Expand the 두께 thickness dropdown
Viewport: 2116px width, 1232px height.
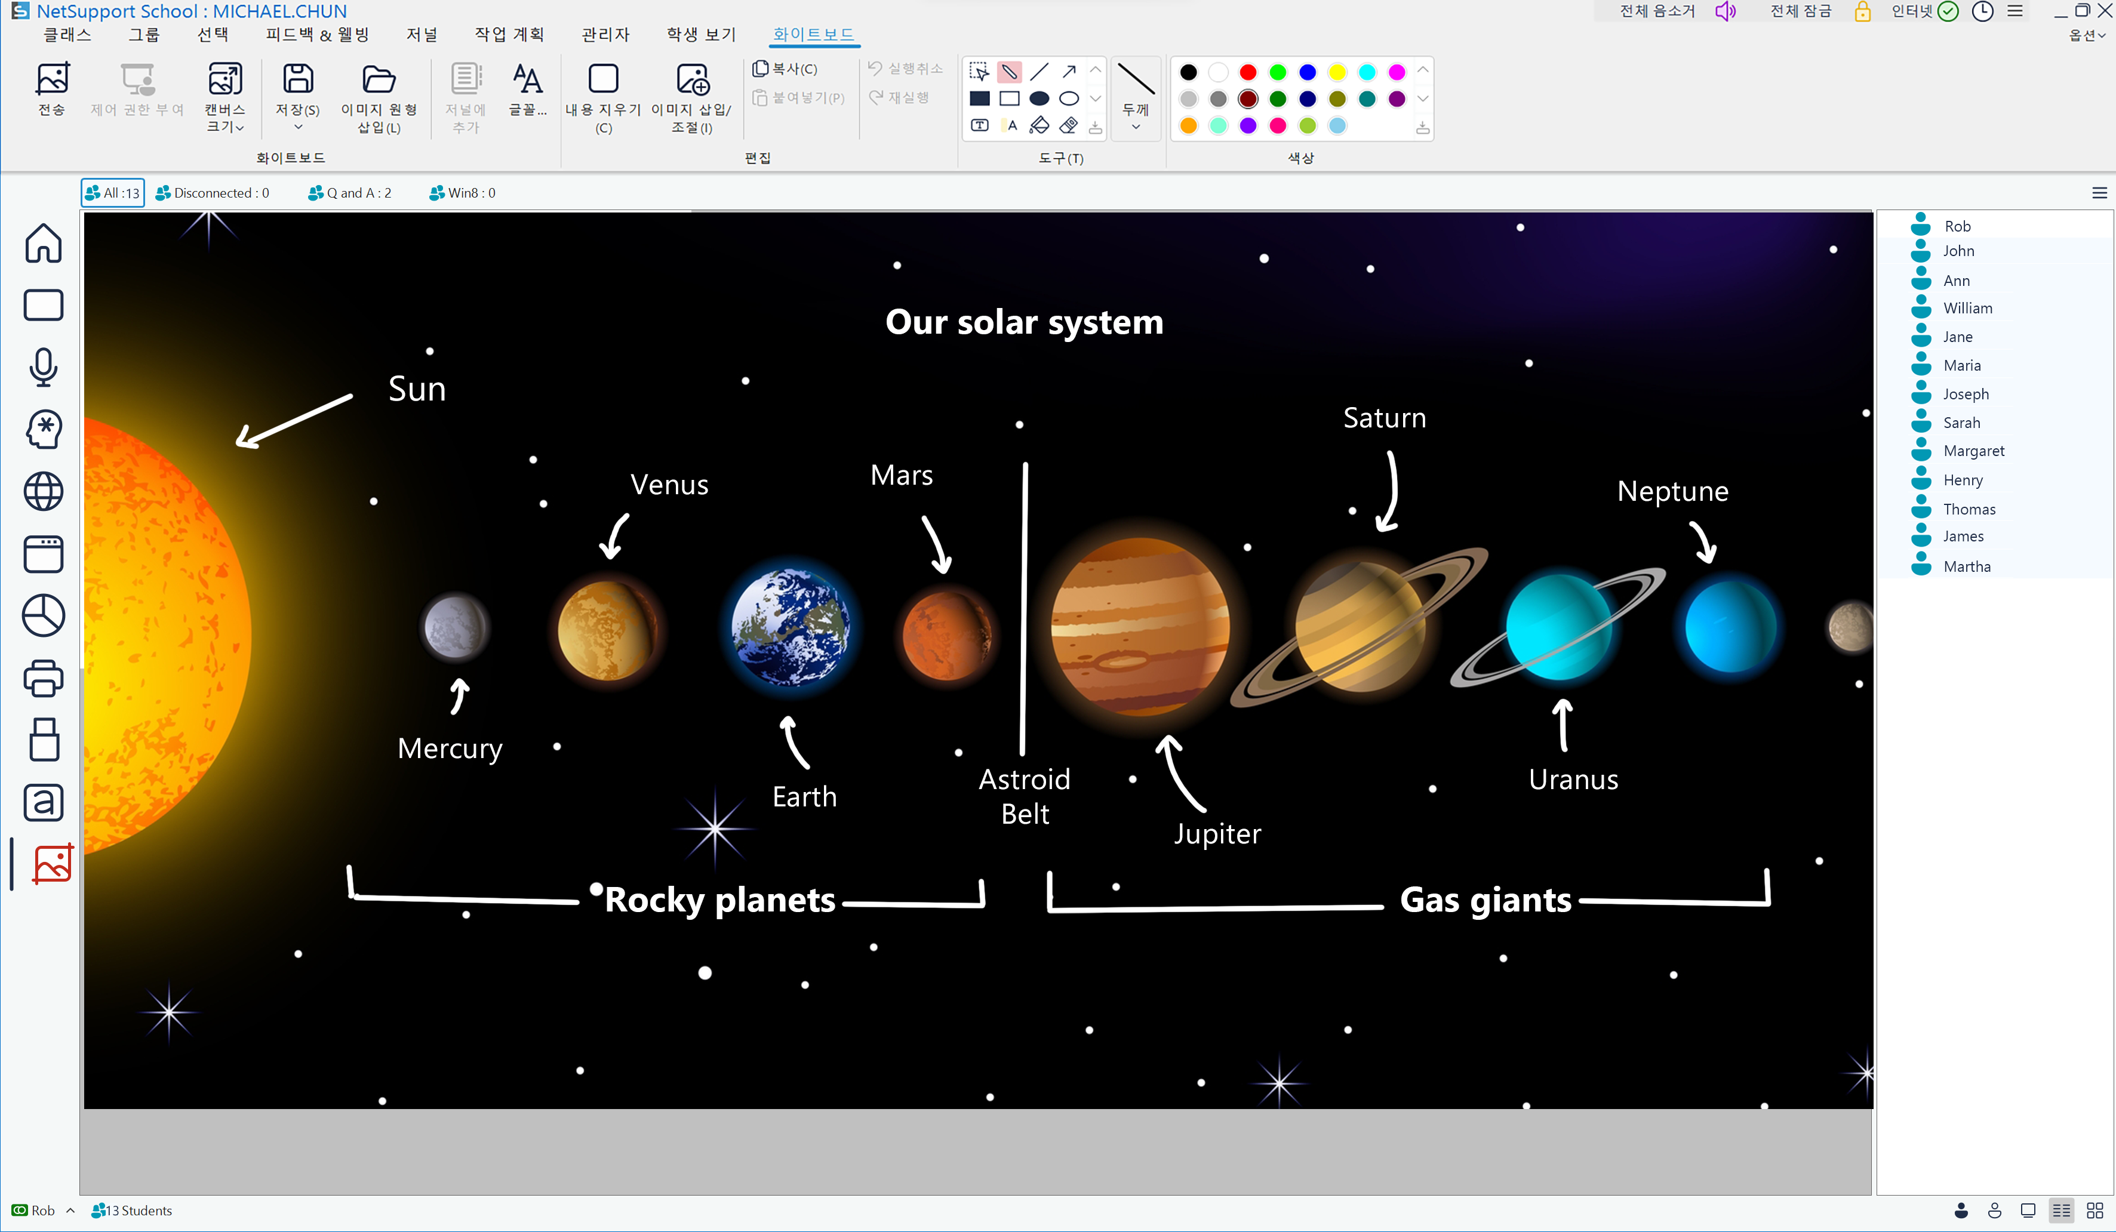click(1135, 127)
